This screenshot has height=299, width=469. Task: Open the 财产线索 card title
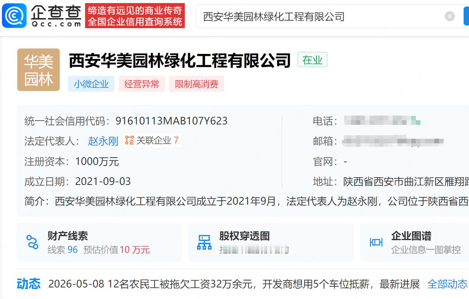tap(68, 236)
